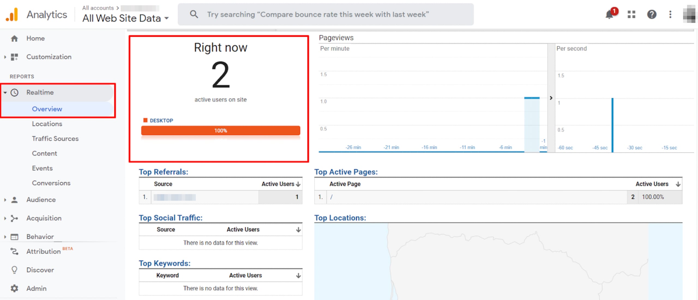This screenshot has height=300, width=698.
Task: Open the Google apps grid
Action: pos(631,15)
